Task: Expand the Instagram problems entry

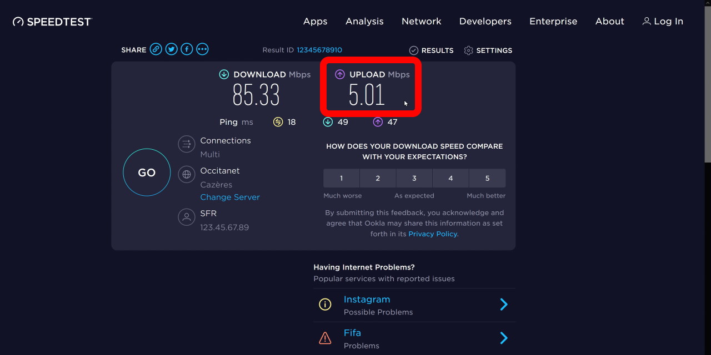Action: click(x=503, y=305)
